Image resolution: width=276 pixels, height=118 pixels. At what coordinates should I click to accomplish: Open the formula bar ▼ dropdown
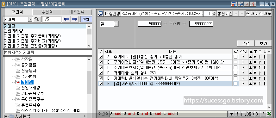232,114
